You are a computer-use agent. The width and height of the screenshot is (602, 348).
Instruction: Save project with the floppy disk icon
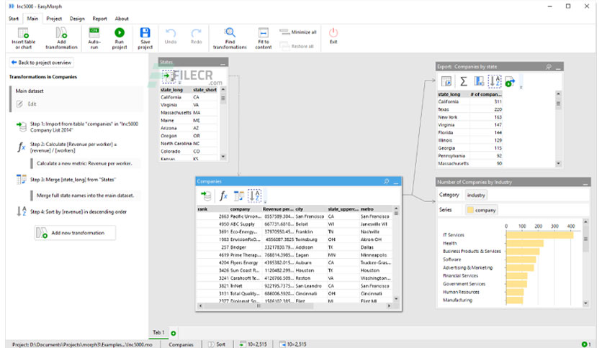[145, 33]
